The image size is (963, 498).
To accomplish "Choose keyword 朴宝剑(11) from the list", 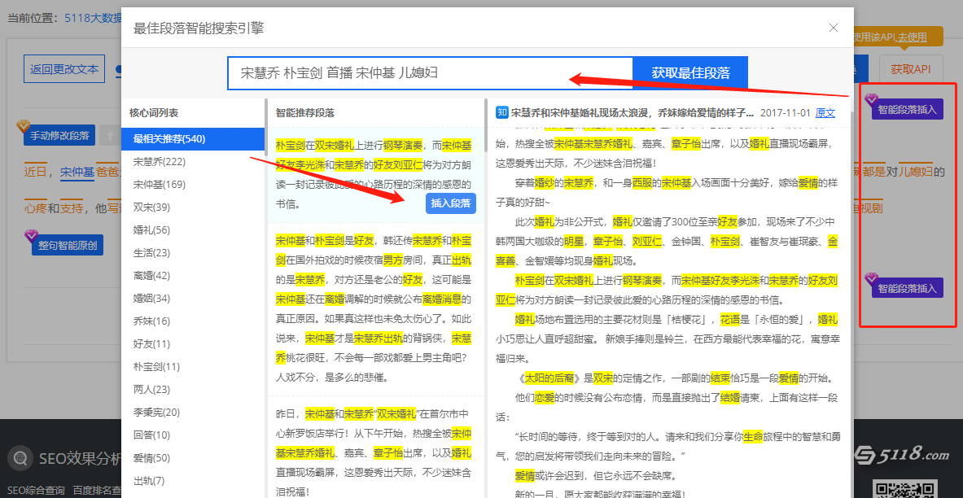I will (156, 367).
